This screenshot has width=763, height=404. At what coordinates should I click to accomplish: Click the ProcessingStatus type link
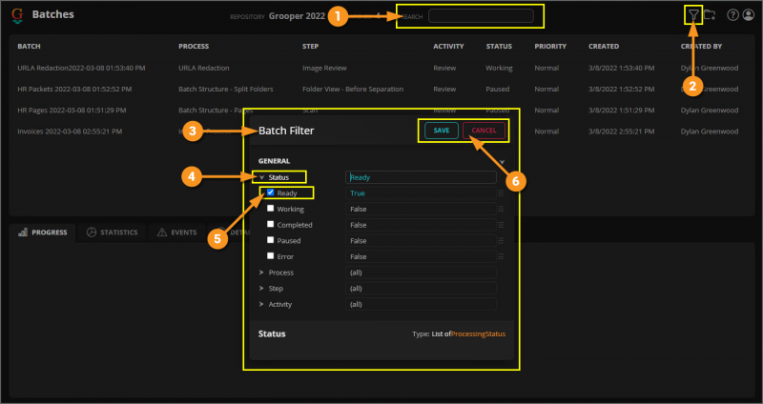479,334
